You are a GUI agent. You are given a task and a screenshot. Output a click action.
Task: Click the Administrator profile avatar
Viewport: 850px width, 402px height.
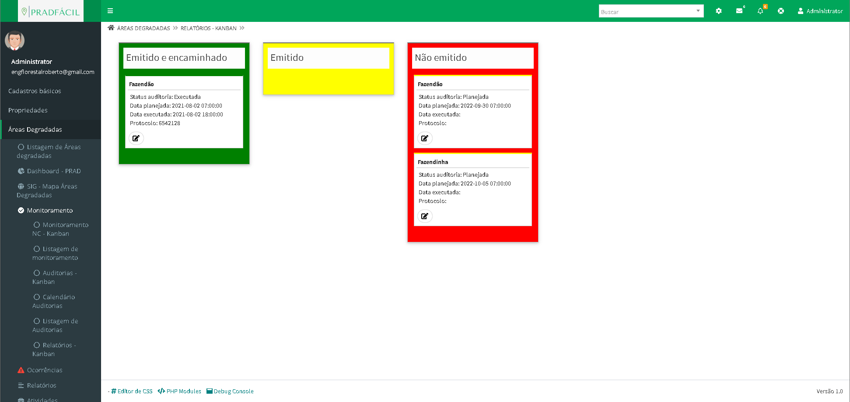click(14, 41)
